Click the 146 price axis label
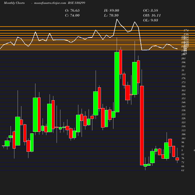Image resolution: width=195 pixels, height=195 pixels. (183, 103)
